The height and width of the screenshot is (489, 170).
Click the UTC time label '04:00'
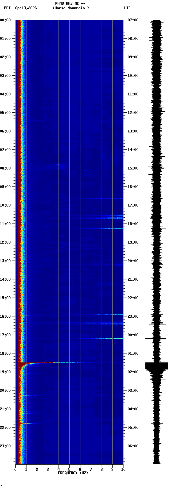133,409
